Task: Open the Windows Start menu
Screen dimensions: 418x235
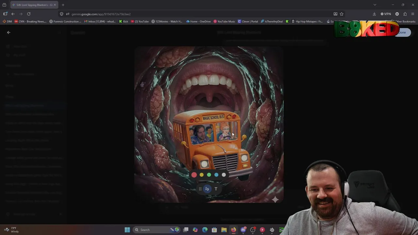Action: 127,230
